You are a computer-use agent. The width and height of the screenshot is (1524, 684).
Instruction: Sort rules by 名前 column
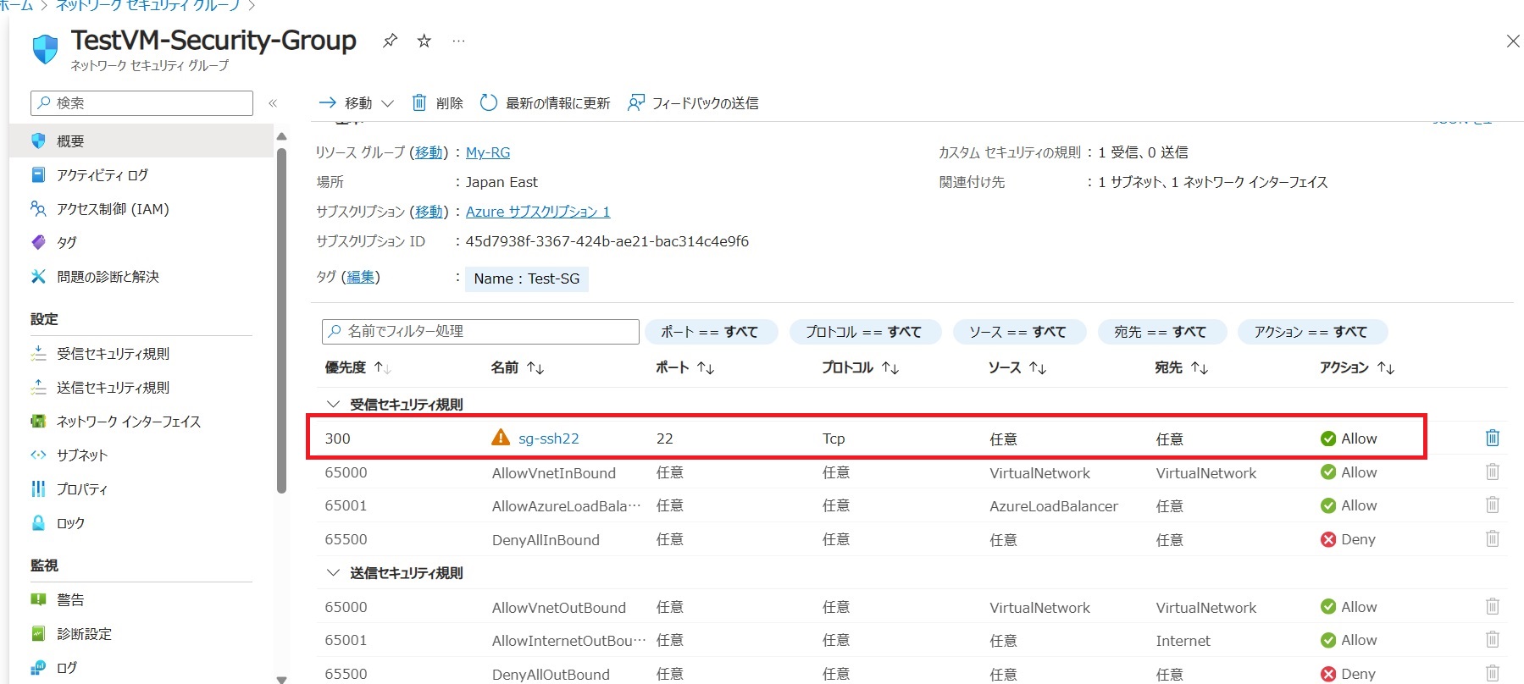(518, 367)
